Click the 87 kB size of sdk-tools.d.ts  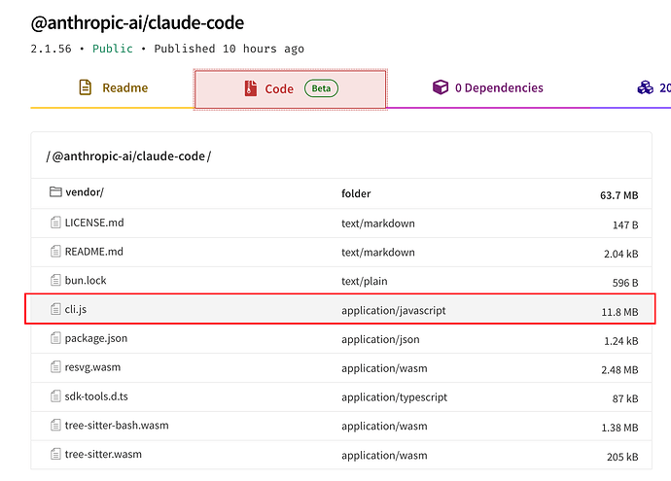click(625, 399)
